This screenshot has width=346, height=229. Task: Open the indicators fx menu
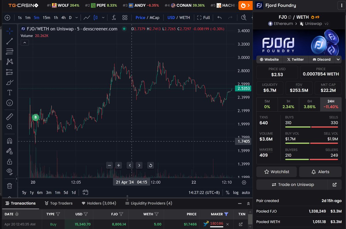coord(114,18)
